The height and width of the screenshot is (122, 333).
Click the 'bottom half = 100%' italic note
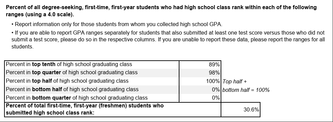click(246, 90)
